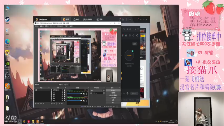This screenshot has height=126, width=224.
Task: Select This PC desktop icon
Action: (x=7, y=9)
